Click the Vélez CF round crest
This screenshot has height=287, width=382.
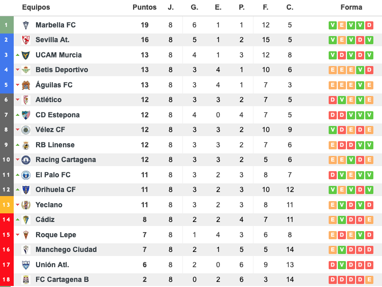[x=26, y=130]
